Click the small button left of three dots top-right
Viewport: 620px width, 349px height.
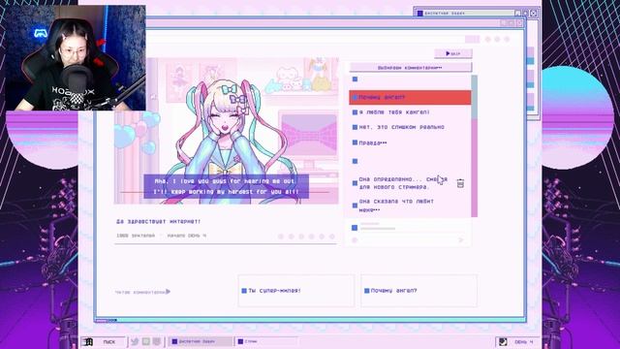pos(472,39)
